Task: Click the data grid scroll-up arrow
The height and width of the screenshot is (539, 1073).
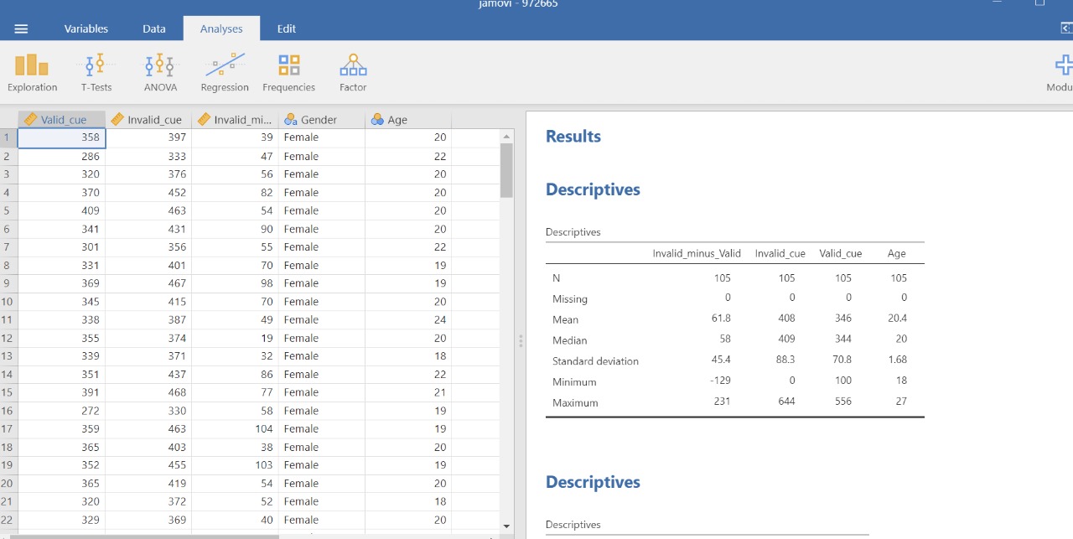Action: [x=506, y=136]
